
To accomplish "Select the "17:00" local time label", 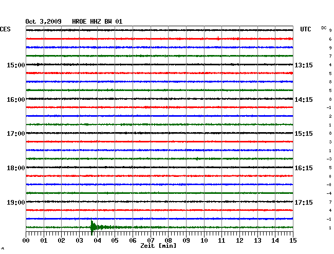I will pos(16,134).
